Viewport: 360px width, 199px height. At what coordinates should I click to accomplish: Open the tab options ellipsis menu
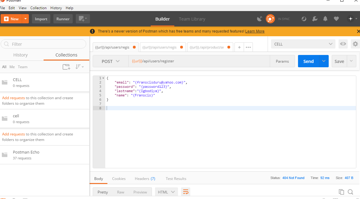pyautogui.click(x=248, y=47)
